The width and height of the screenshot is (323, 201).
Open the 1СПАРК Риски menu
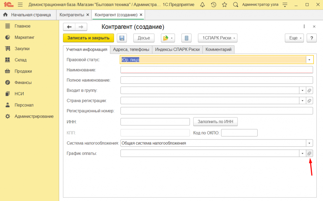coord(217,38)
